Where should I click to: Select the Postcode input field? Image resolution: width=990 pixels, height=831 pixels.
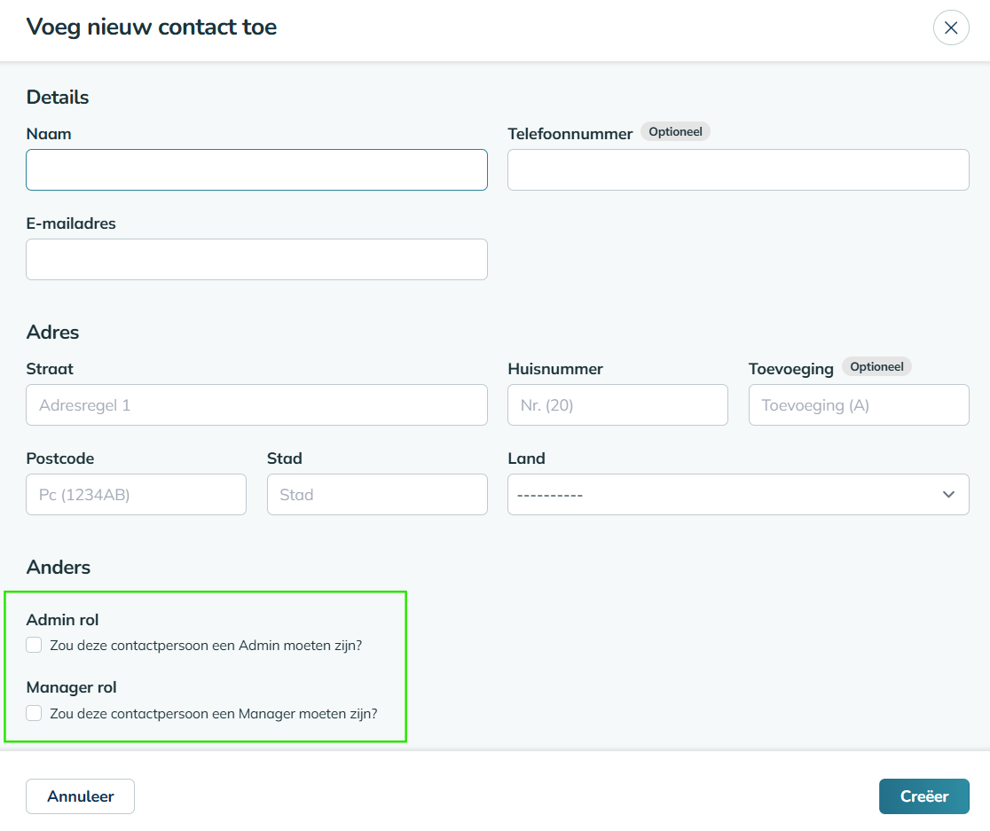point(136,494)
